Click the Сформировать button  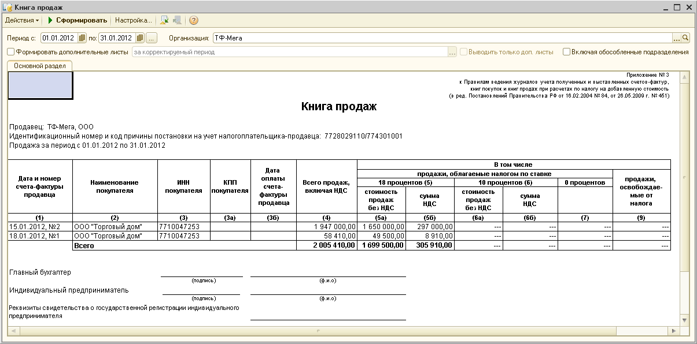tap(78, 20)
